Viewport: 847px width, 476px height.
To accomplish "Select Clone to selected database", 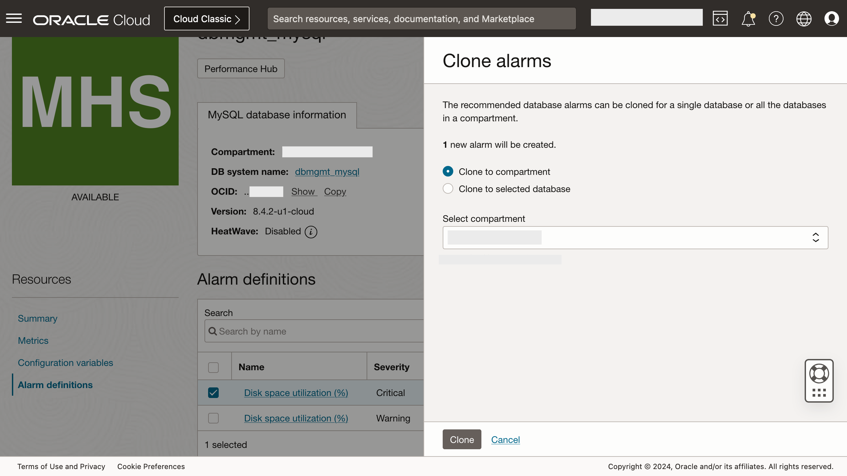I will [447, 188].
